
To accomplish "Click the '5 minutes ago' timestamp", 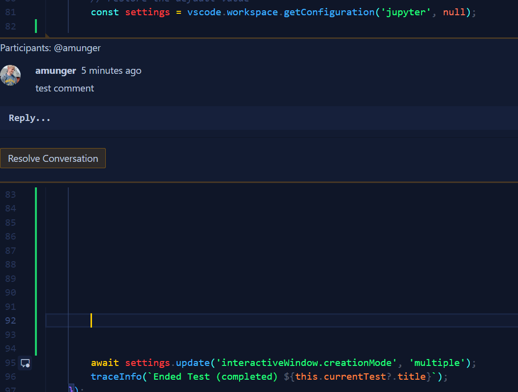I will click(x=111, y=70).
